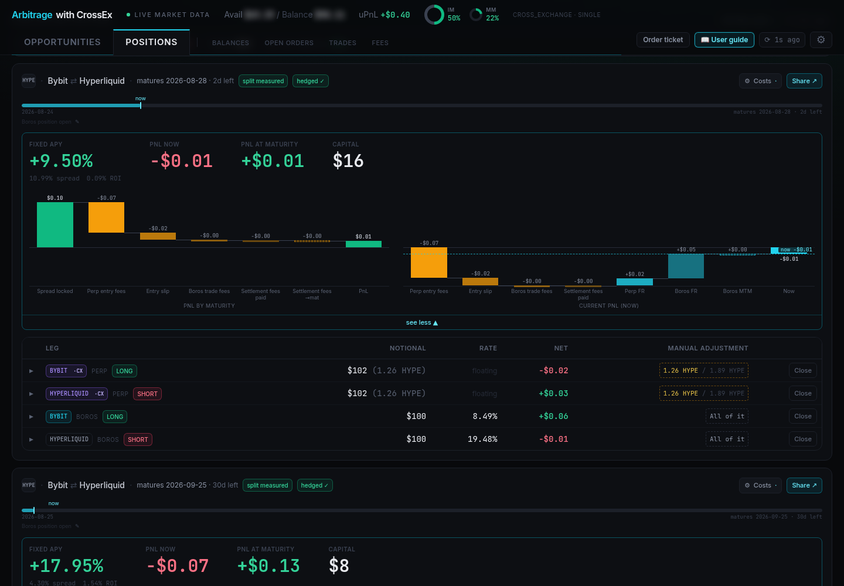View the FEES sub-tab
Viewport: 844px width, 586px height.
tap(380, 43)
